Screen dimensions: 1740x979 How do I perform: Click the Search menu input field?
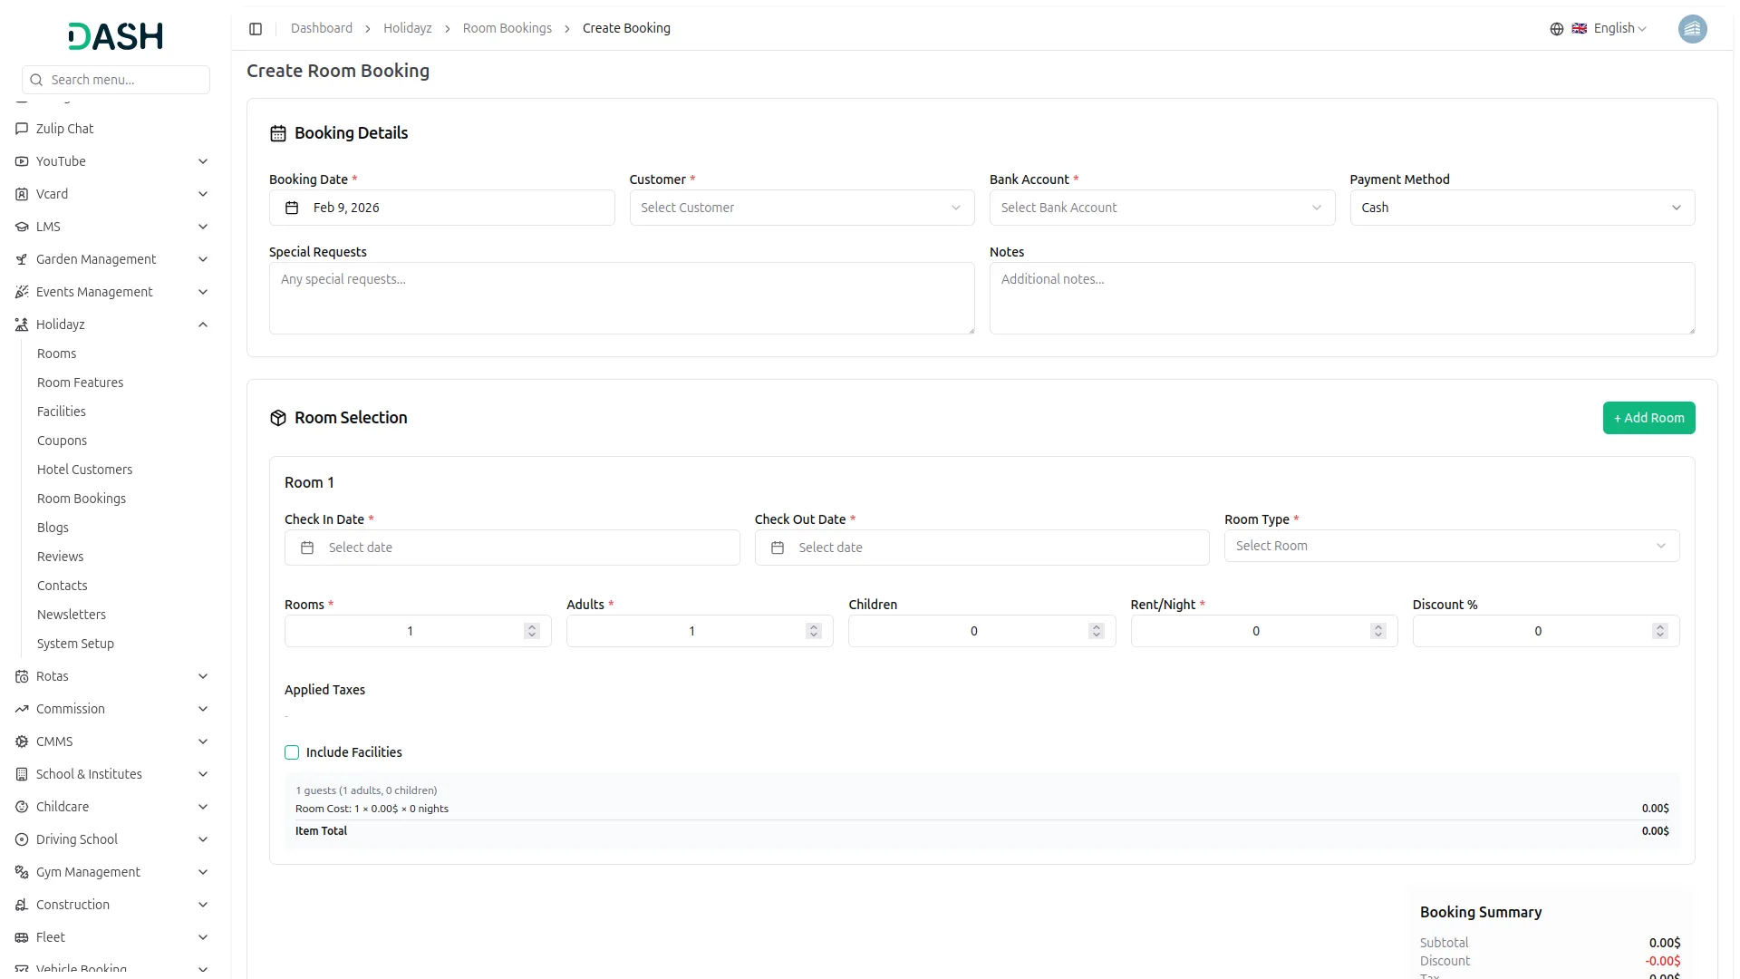point(116,80)
